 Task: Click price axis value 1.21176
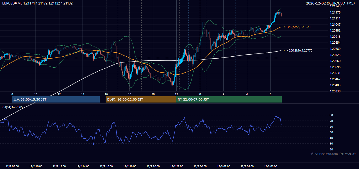tap(335, 12)
